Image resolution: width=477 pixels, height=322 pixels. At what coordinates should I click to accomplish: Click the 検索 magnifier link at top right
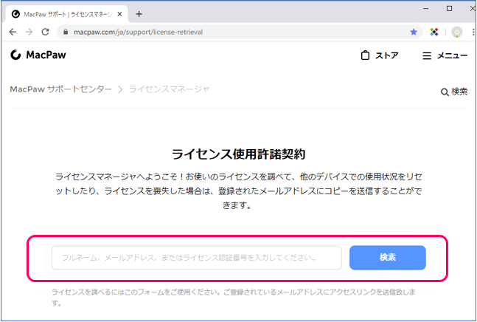click(454, 92)
